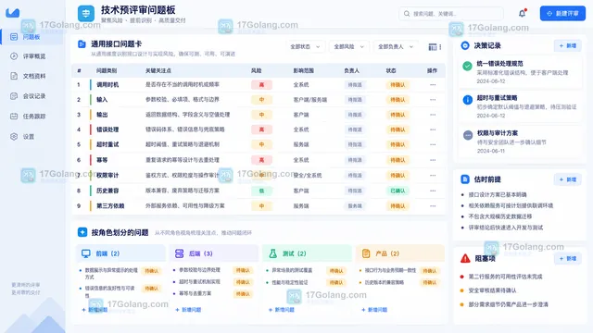Click the blue 技术预评审问题板 header icon
This screenshot has height=333, width=593.
[86, 14]
